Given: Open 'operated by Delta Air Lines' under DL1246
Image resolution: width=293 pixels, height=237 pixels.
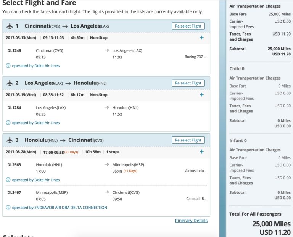Looking at the screenshot, I should tap(36, 66).
